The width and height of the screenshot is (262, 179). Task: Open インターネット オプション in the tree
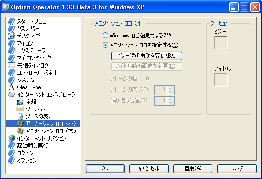41,138
